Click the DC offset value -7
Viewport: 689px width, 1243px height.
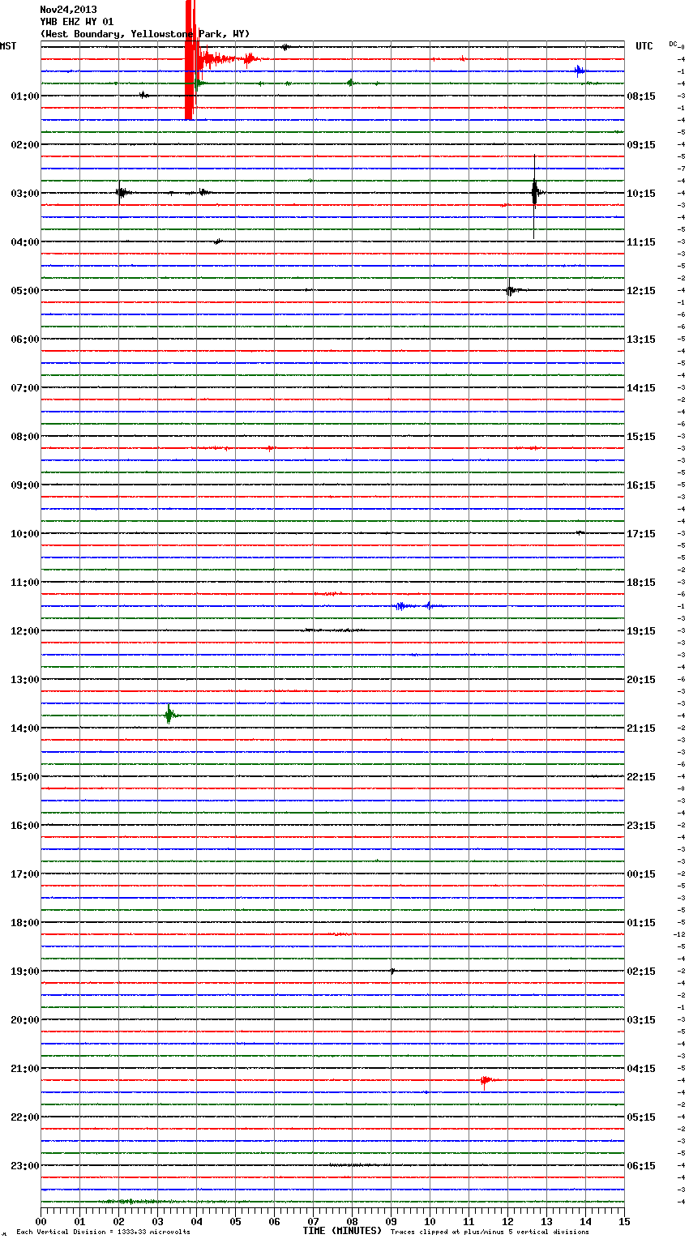coord(681,169)
